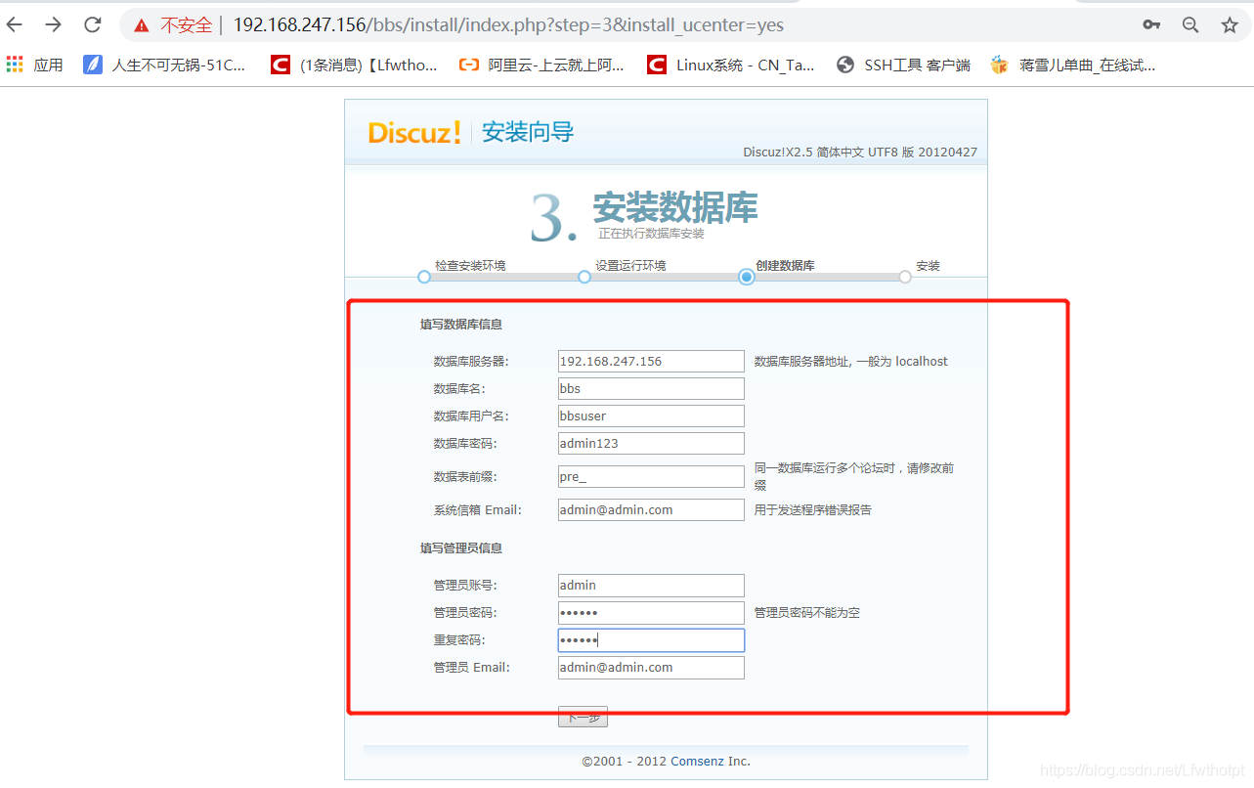This screenshot has height=788, width=1254.
Task: Edit the 系统信箱 Email field
Action: 651,509
